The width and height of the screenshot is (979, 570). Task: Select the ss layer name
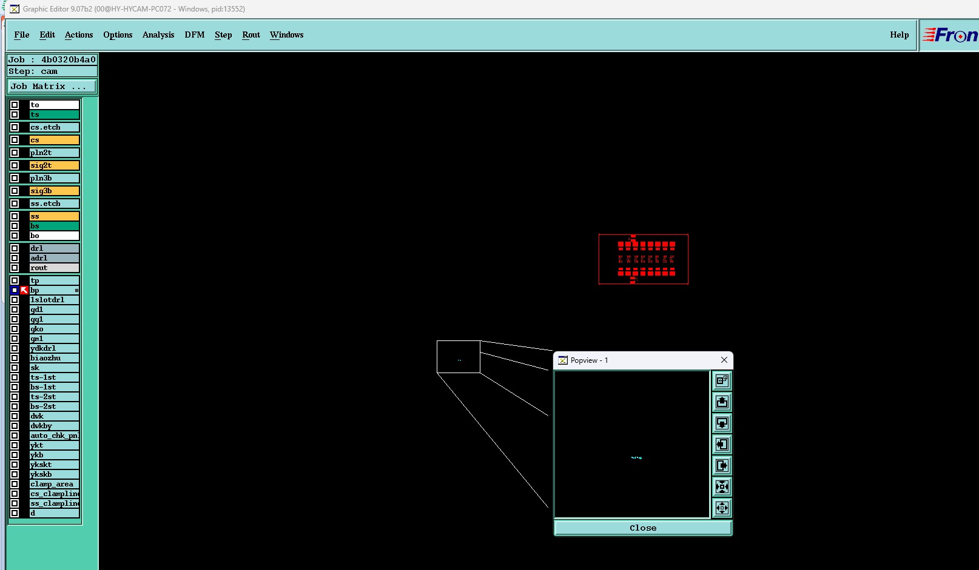pos(55,216)
